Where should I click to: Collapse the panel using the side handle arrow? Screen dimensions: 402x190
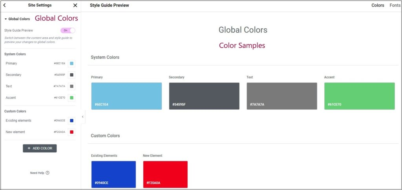click(x=82, y=117)
